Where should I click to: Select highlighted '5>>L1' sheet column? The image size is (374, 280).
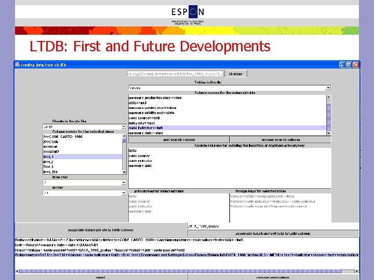point(83,157)
